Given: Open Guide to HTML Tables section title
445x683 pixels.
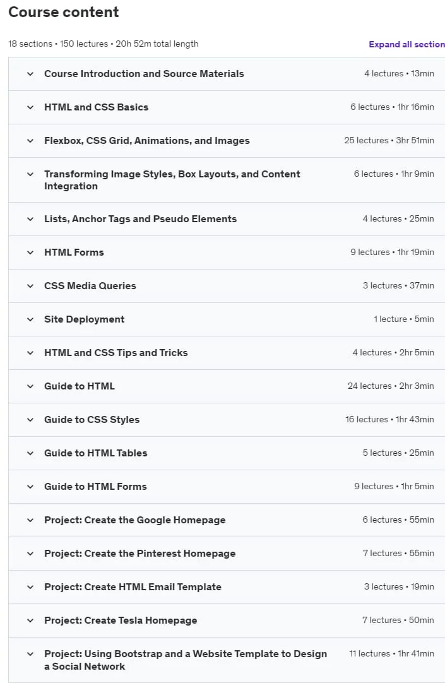Looking at the screenshot, I should 96,453.
